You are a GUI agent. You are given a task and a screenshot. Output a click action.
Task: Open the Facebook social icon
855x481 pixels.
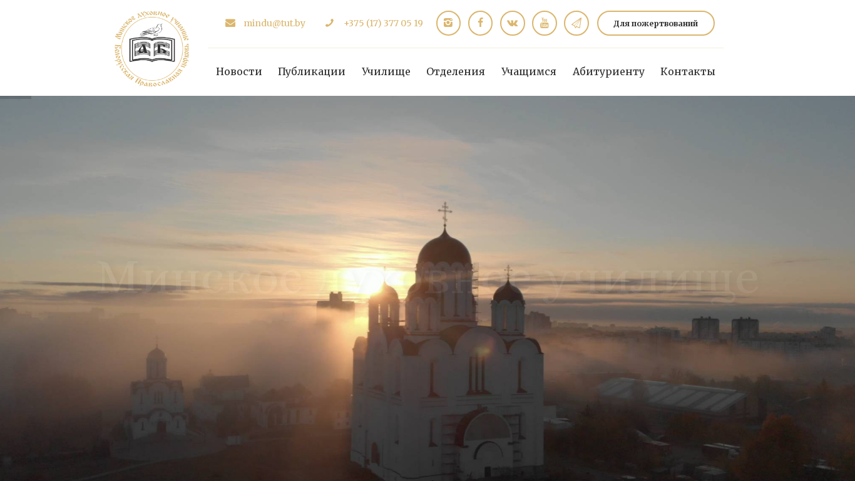tap(480, 23)
